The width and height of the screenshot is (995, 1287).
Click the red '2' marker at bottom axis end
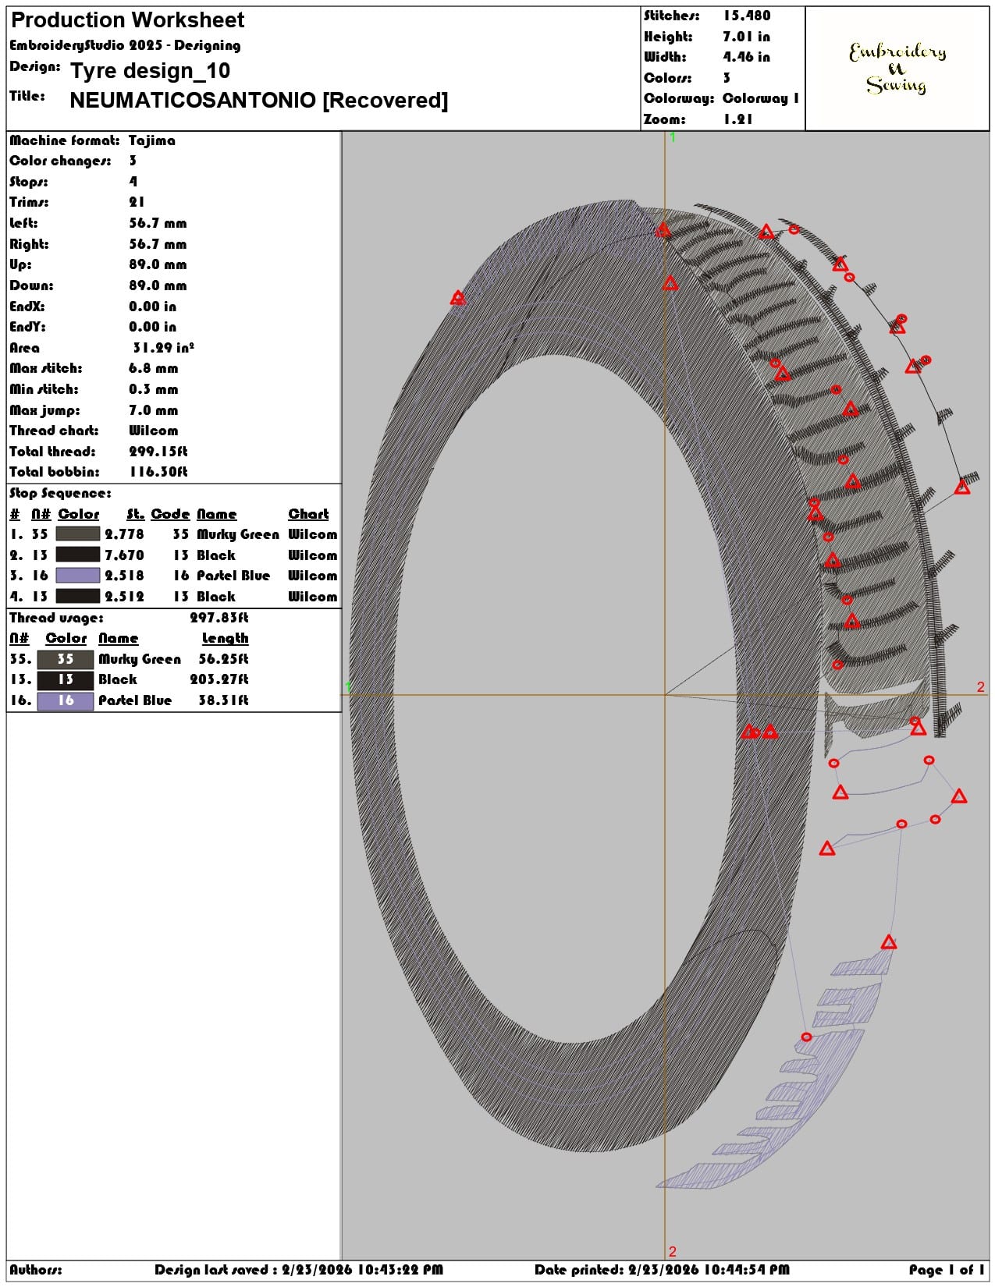(673, 1252)
